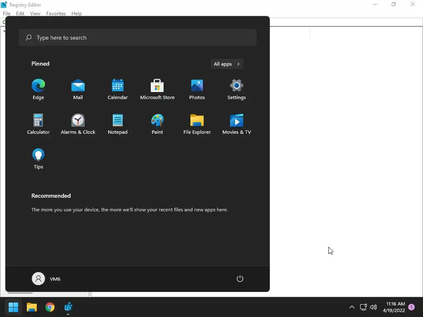The height and width of the screenshot is (317, 423).
Task: Open the VM6 user account menu
Action: point(46,279)
